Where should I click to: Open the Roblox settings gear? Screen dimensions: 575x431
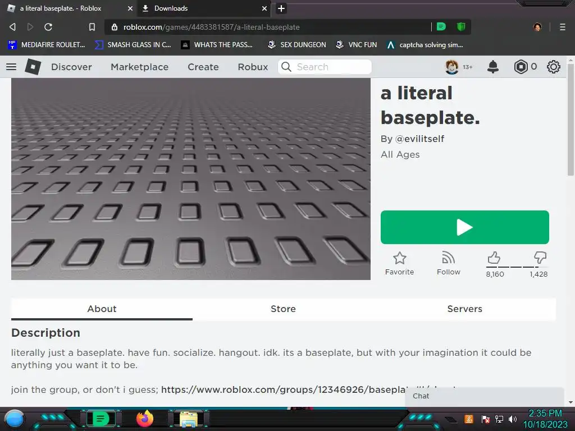pos(553,67)
